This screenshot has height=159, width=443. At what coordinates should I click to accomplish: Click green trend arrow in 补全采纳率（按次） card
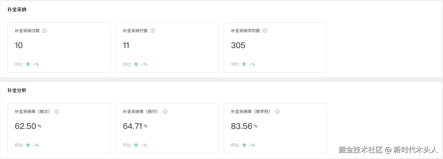(28, 145)
